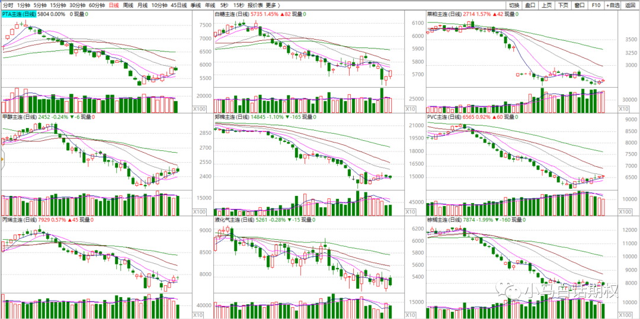The image size is (640, 319).
Task: Click the 盘口 order book button
Action: tap(530, 5)
